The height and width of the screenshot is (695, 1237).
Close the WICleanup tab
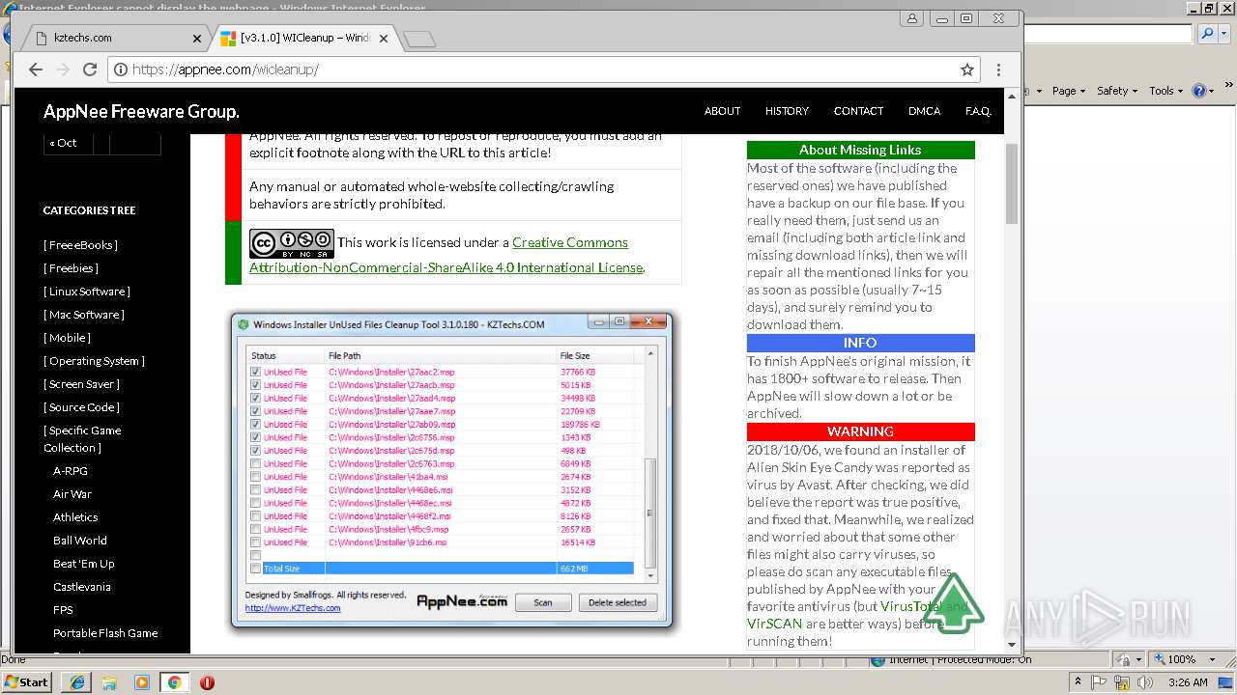tap(384, 39)
